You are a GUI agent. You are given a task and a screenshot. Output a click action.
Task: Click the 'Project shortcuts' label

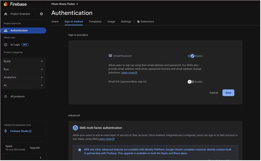12,23
